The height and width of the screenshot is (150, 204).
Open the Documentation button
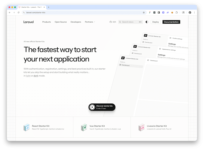[171, 22]
